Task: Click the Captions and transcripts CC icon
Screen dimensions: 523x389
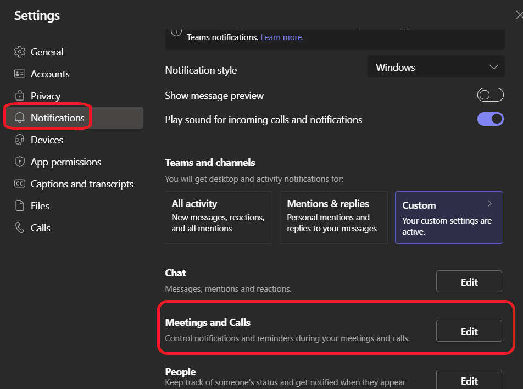Action: click(x=20, y=184)
